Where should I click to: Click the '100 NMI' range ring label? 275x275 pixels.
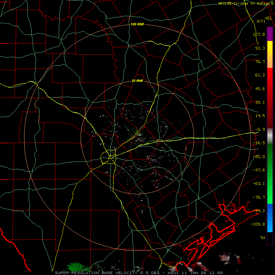(x=137, y=24)
